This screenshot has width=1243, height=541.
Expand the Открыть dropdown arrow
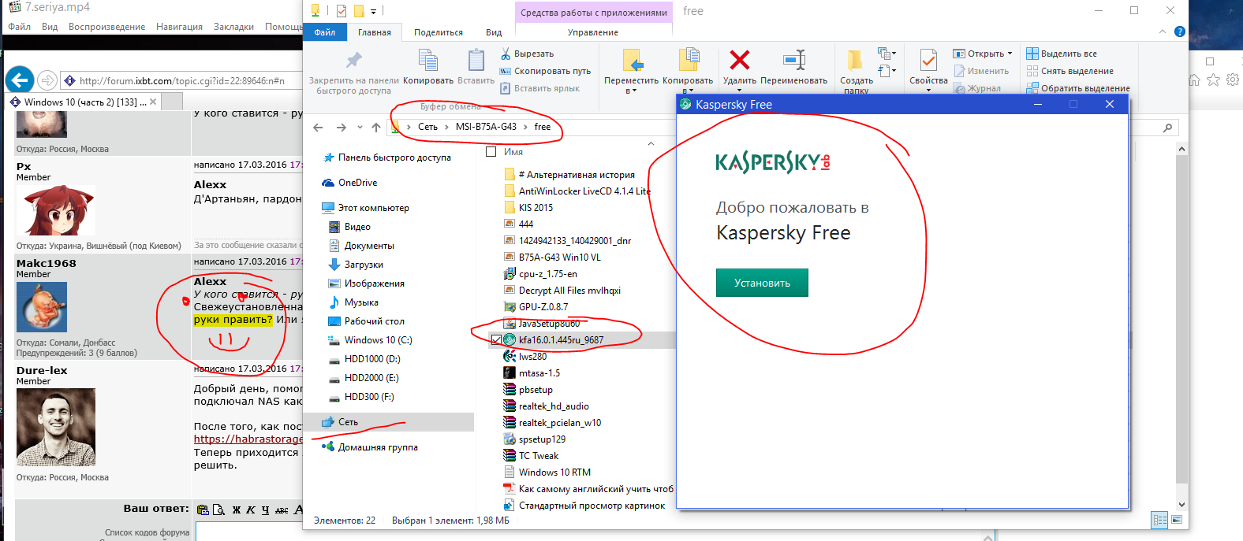tap(1010, 54)
